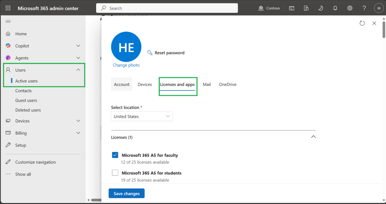Image resolution: width=386 pixels, height=204 pixels.
Task: Open account manager H avatar
Action: [x=378, y=8]
